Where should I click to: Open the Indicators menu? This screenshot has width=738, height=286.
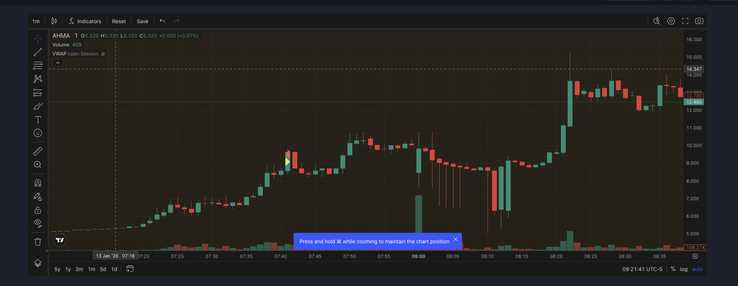pos(85,21)
